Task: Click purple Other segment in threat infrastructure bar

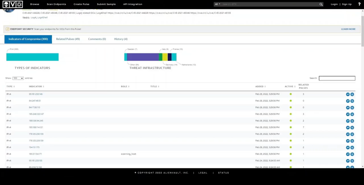Action: (143, 57)
